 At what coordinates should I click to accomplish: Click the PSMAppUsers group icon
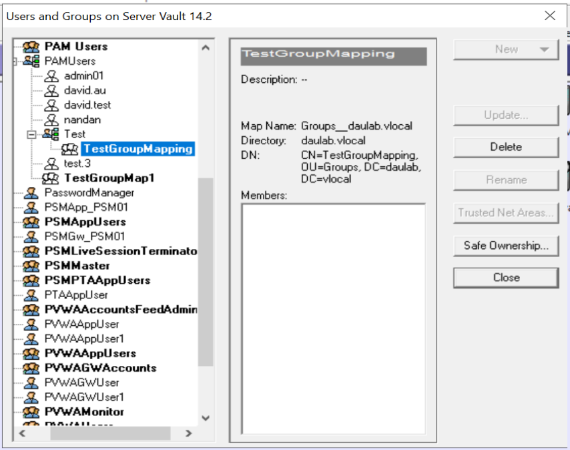click(x=31, y=222)
